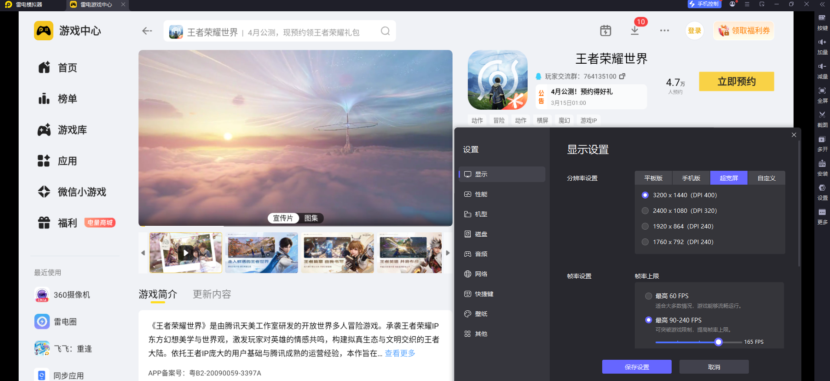Click the search magnifier icon
This screenshot has width=830, height=381.
pos(385,31)
